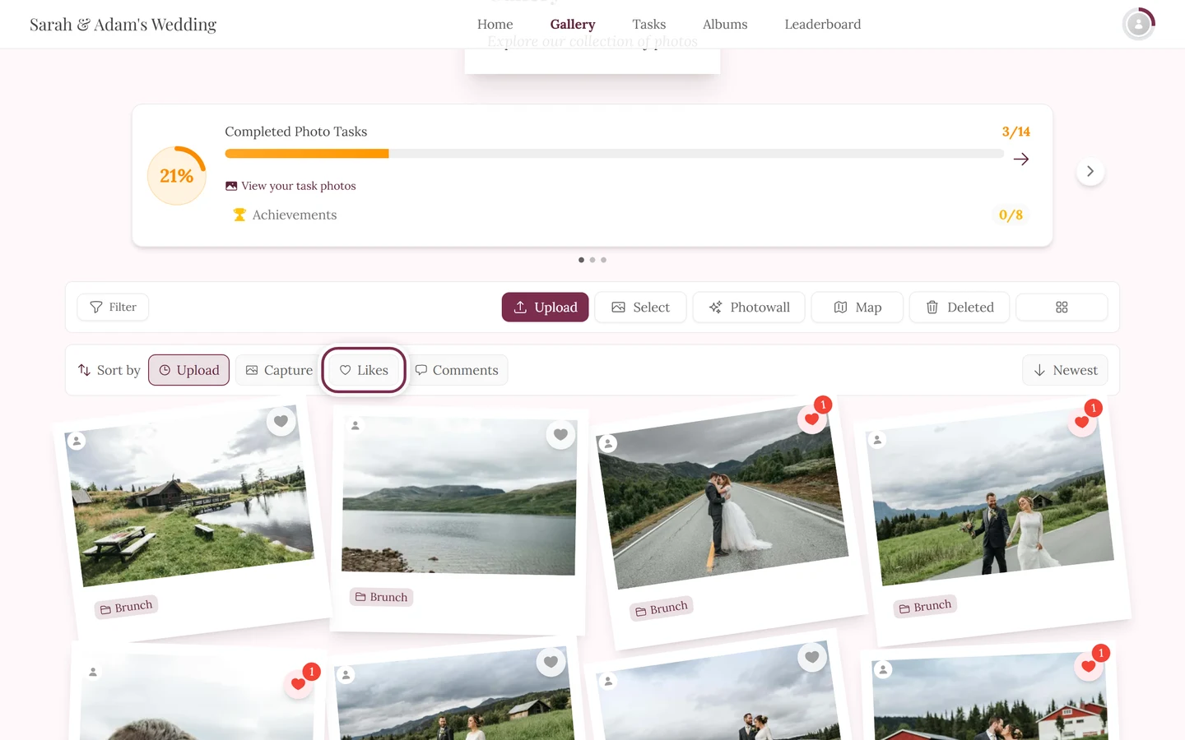Sort by Upload time
The image size is (1185, 740).
(189, 370)
